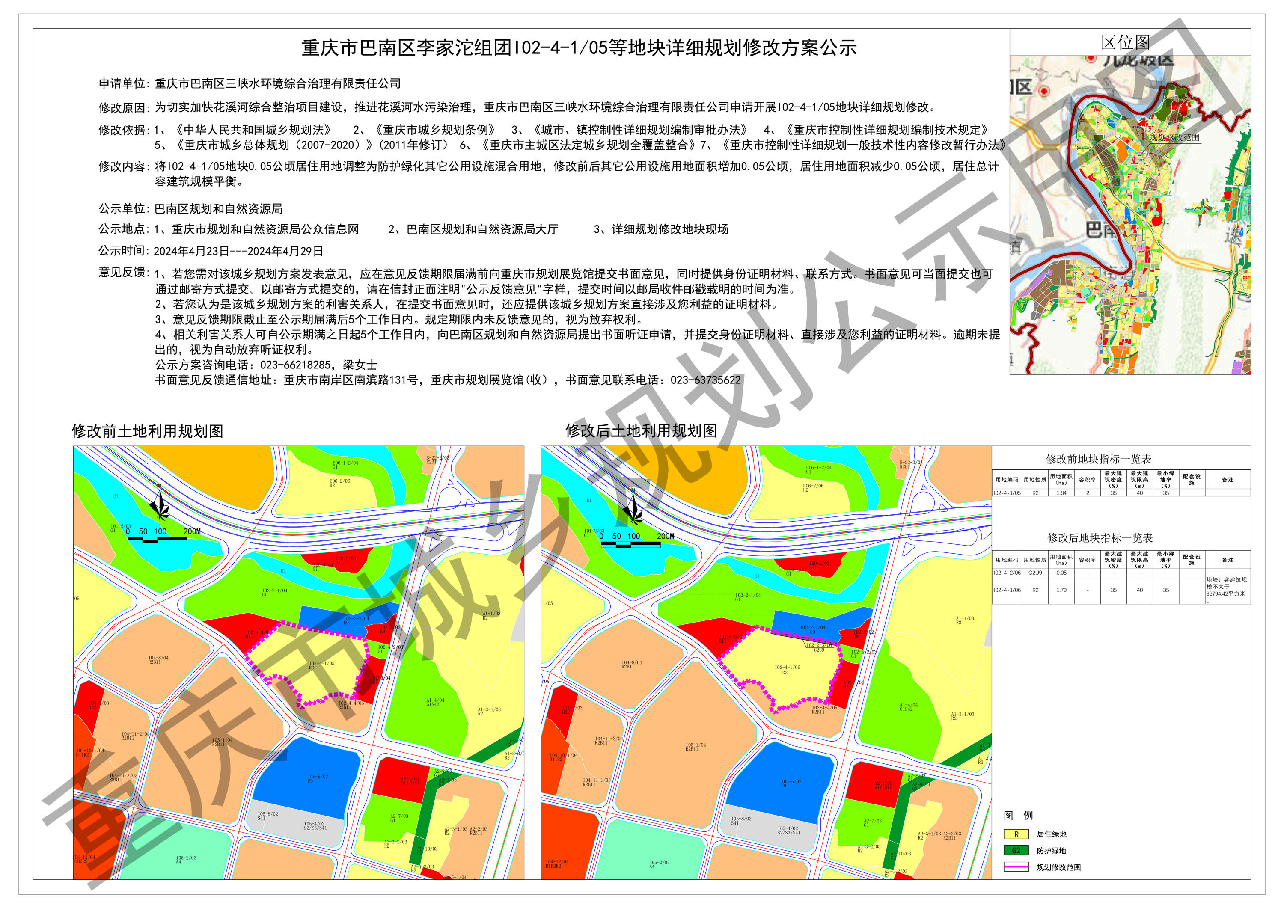Click the 修改前土地利用规划图 heading
Image resolution: width=1284 pixels, height=908 pixels.
tap(148, 431)
